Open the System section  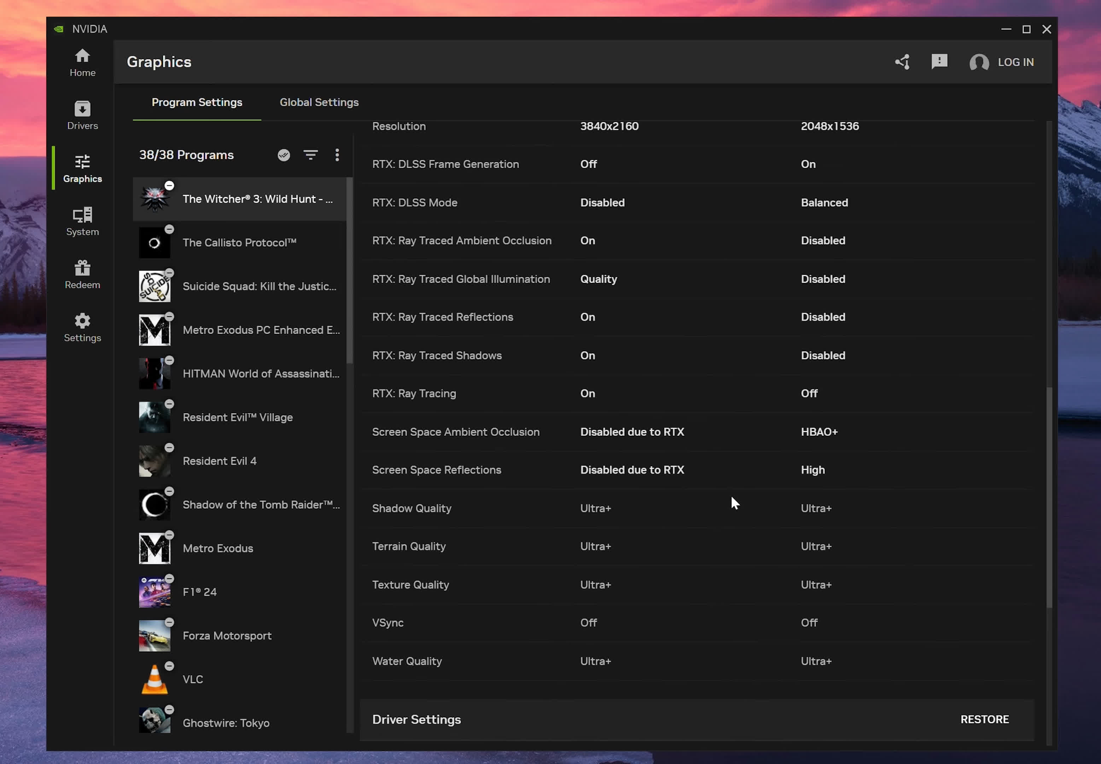click(82, 222)
